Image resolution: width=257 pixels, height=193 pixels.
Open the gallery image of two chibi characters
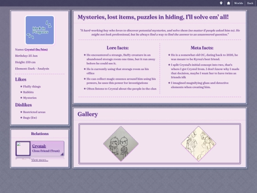(x=121, y=143)
